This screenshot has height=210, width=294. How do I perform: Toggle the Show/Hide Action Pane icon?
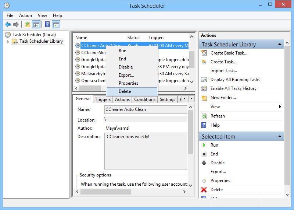[56, 24]
